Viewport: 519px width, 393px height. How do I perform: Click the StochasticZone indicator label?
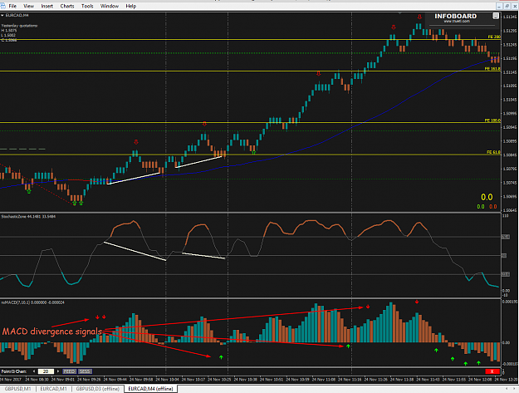point(28,217)
